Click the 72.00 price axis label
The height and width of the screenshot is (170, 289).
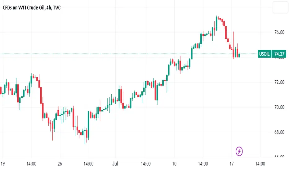click(279, 82)
